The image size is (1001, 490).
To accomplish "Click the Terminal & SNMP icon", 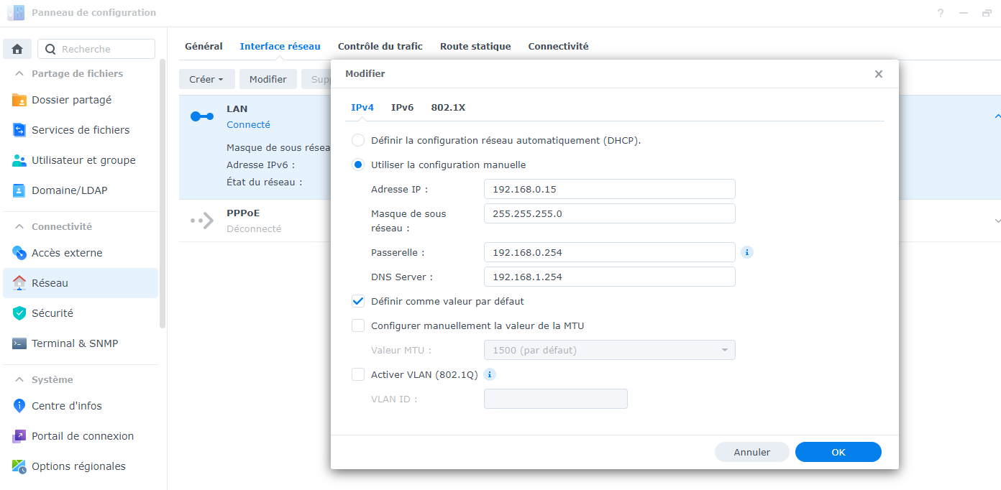I will 19,343.
